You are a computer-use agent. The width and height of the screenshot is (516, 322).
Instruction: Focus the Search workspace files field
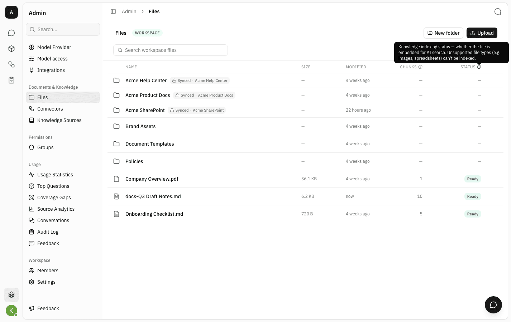(171, 50)
